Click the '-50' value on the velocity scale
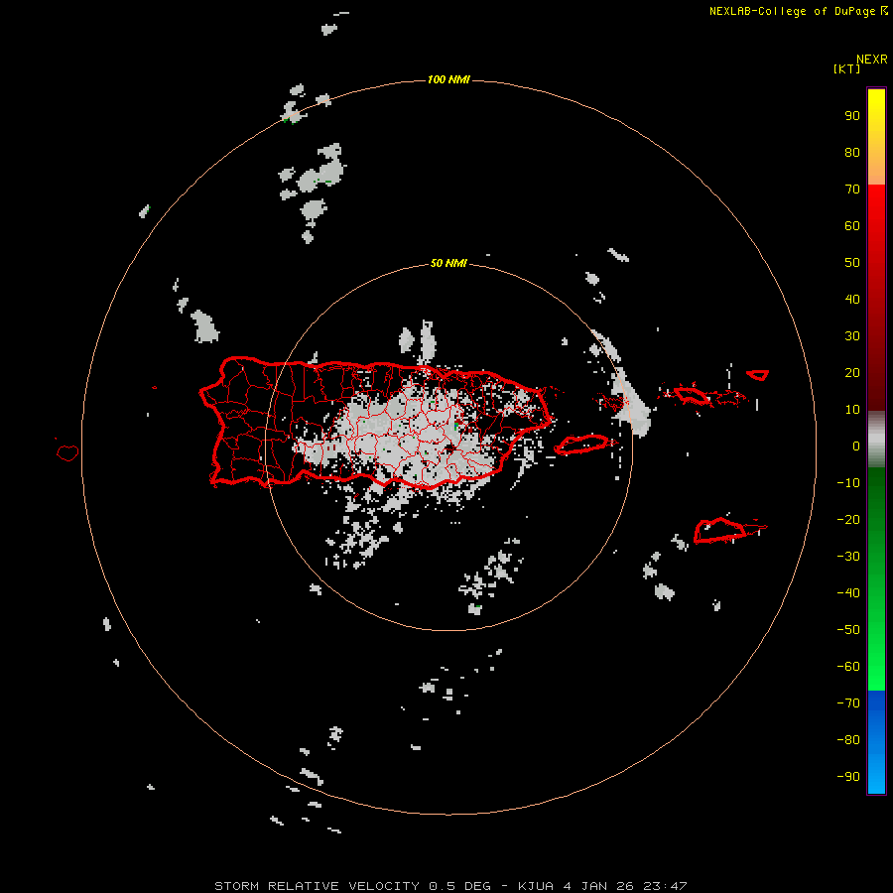The image size is (893, 893). (x=848, y=630)
